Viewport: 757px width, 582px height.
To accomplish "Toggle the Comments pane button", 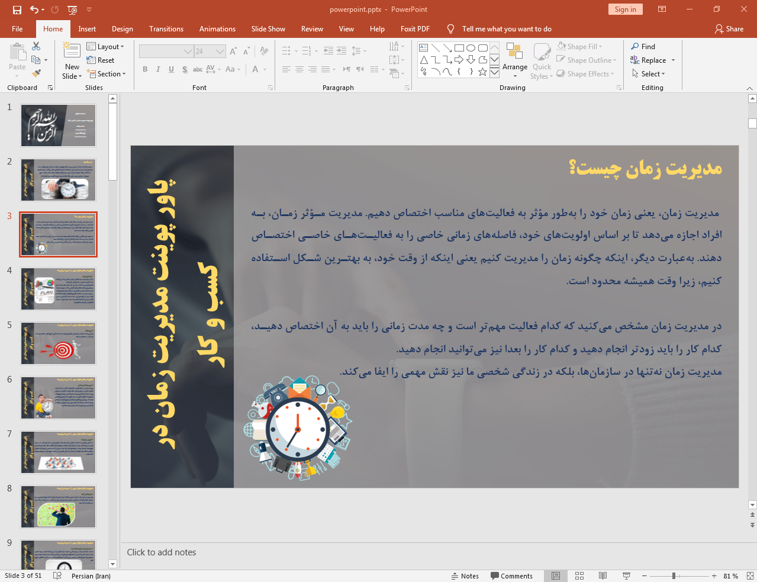I will click(511, 575).
